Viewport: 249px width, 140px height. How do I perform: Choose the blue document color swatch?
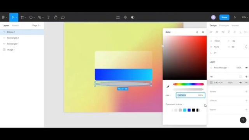click(189, 110)
